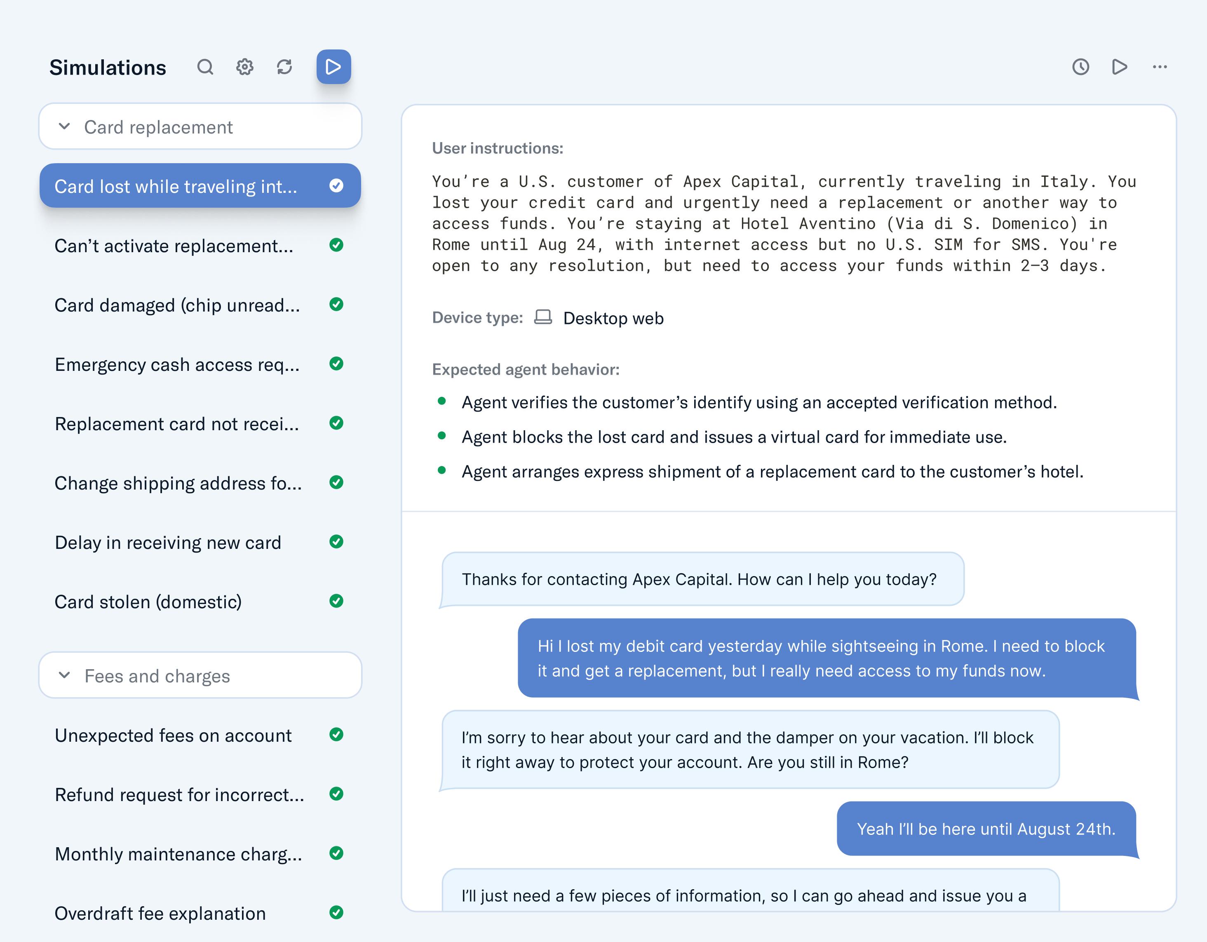The image size is (1207, 942).
Task: Click the user message about lost debit card
Action: (x=826, y=658)
